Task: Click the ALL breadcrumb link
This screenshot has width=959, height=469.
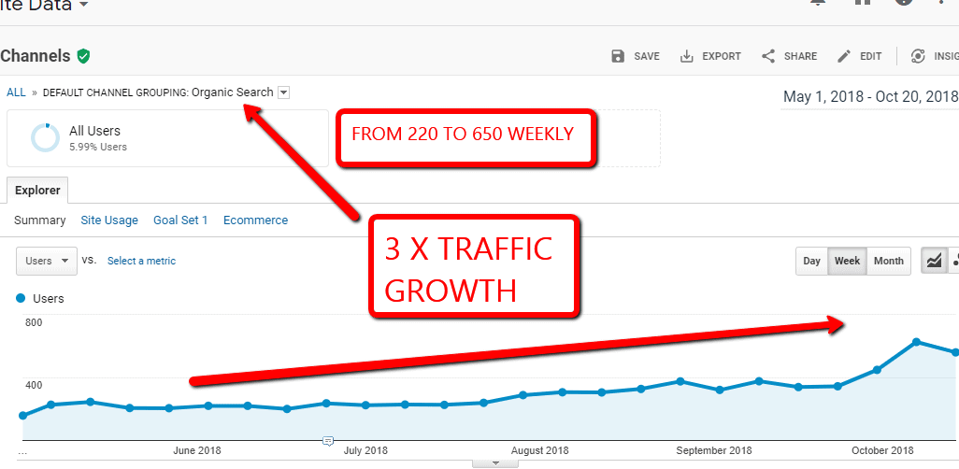Action: [x=16, y=92]
